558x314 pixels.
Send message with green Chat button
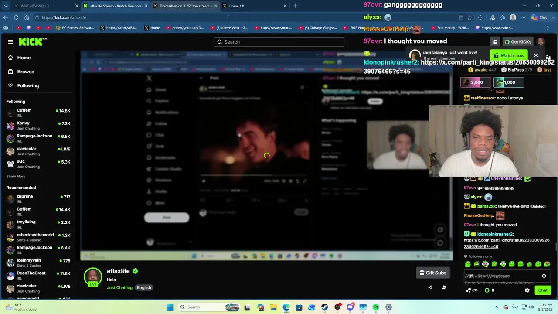(x=543, y=290)
